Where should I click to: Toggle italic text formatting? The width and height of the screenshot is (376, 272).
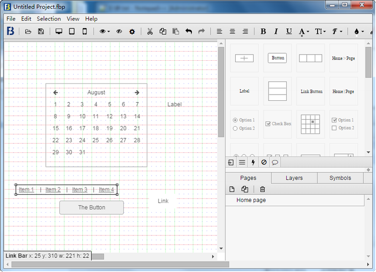276,31
